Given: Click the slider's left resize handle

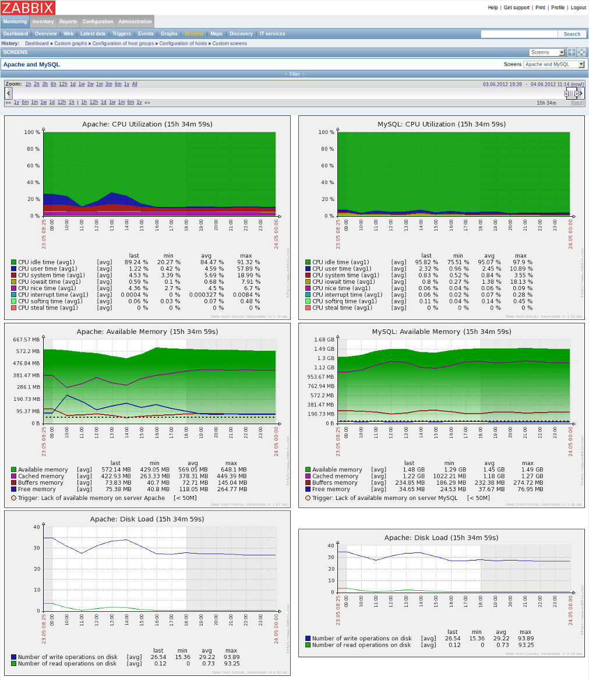Looking at the screenshot, I should coord(566,93).
